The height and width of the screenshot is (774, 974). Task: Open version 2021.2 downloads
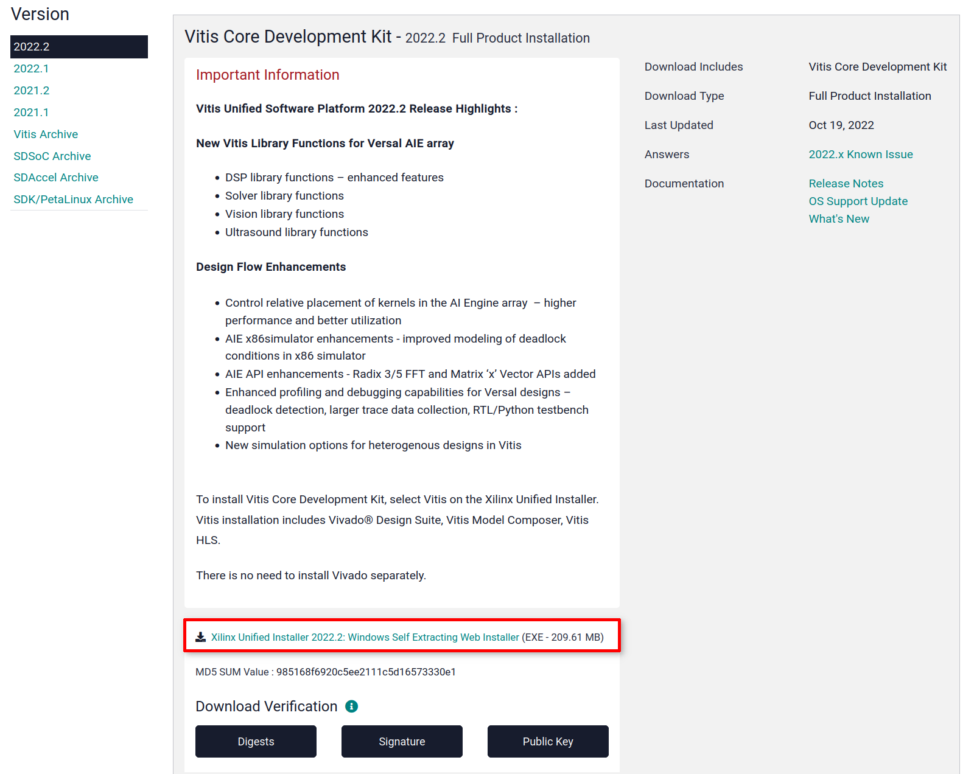31,91
